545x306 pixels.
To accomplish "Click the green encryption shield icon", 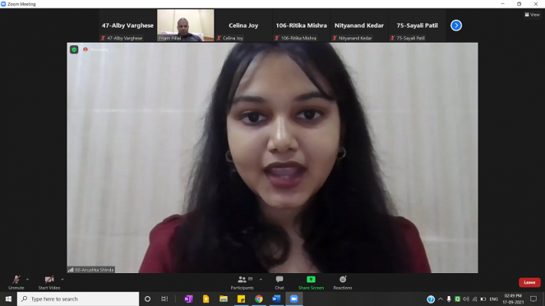I will [74, 50].
